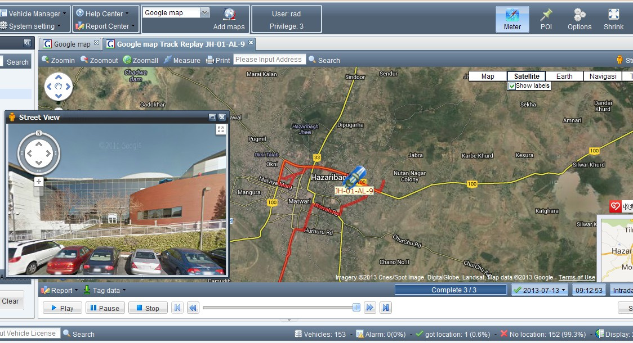Pan the map left with pan control
This screenshot has height=343, width=633.
click(49, 86)
